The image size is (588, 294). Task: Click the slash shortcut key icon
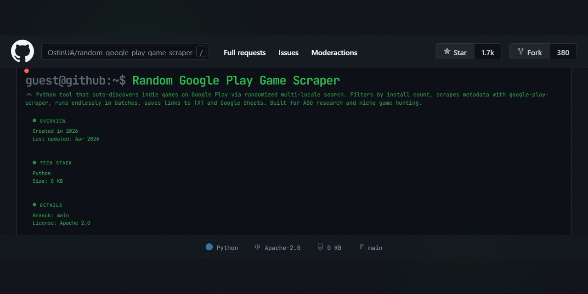(201, 52)
